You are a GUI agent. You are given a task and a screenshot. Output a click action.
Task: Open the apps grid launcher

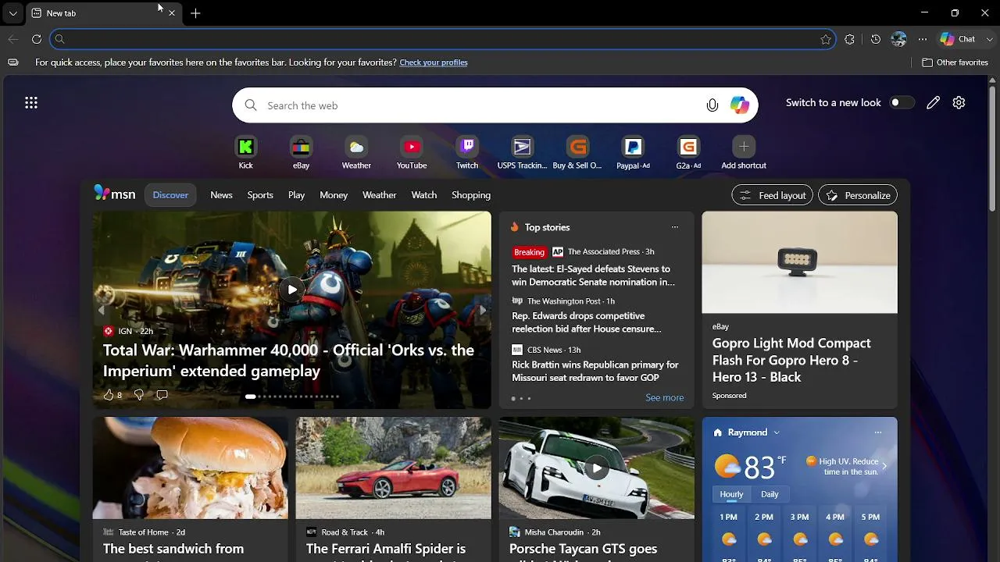coord(31,103)
